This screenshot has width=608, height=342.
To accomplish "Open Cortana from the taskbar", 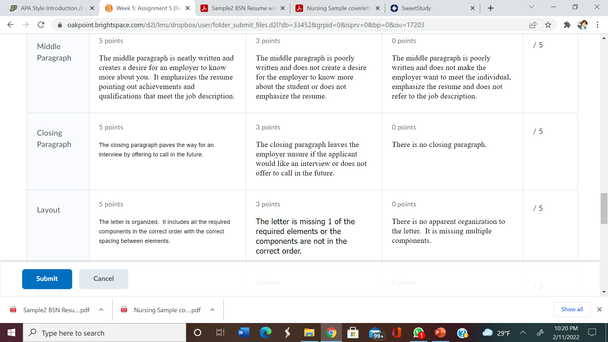I will (197, 332).
